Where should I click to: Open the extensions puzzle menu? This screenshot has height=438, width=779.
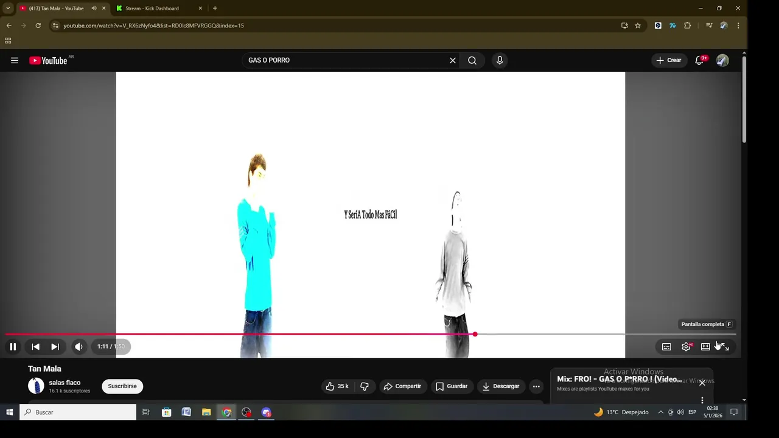pyautogui.click(x=688, y=26)
